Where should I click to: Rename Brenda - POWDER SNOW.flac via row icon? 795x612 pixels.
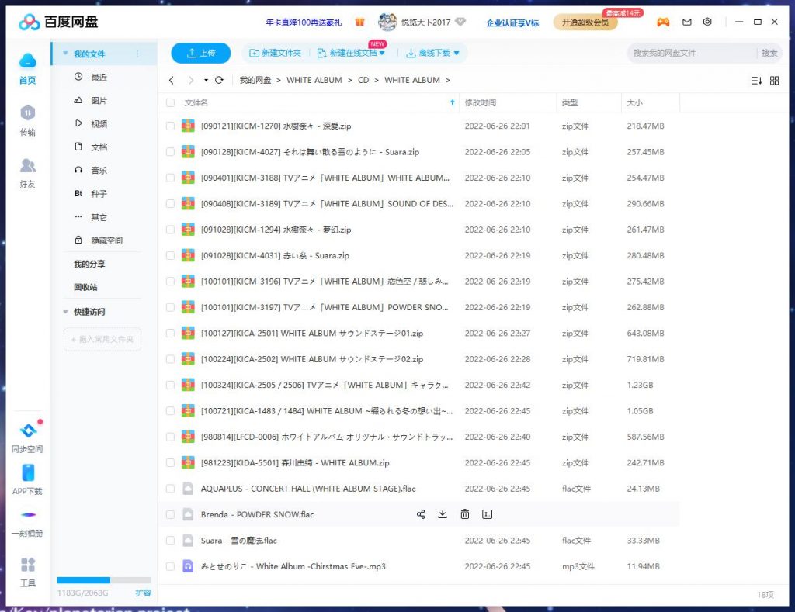coord(487,514)
